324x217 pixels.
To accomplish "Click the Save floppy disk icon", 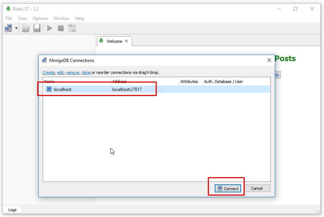I will (x=37, y=28).
